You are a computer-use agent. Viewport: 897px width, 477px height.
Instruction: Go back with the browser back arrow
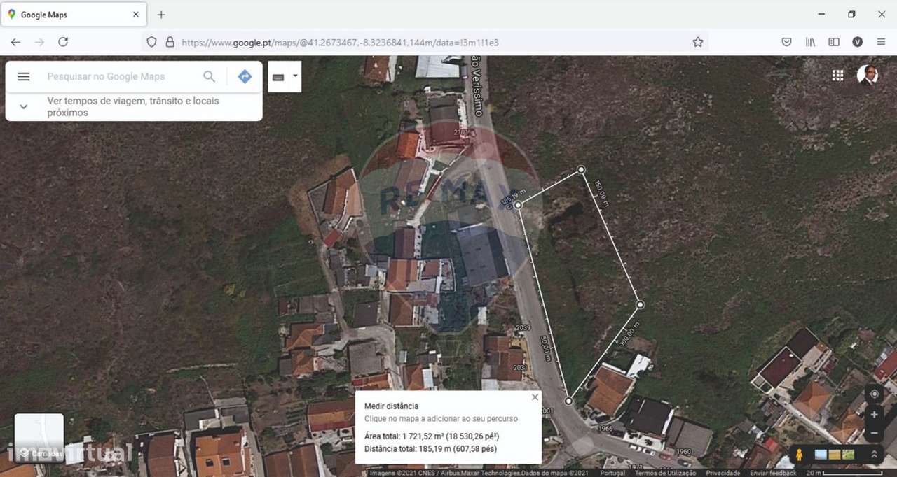(15, 42)
